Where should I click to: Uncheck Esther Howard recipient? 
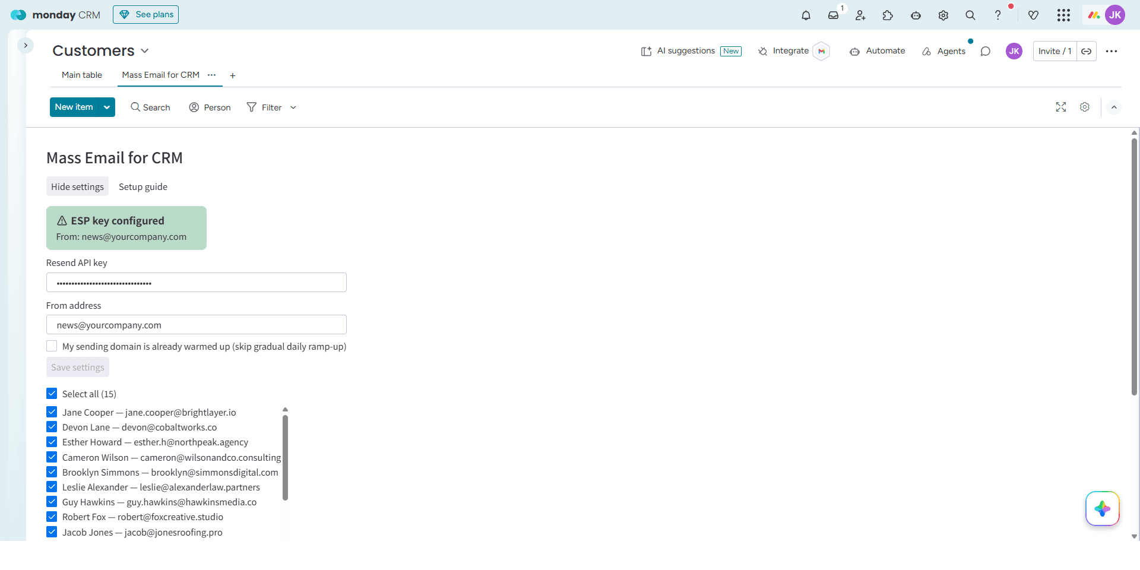[x=52, y=442]
